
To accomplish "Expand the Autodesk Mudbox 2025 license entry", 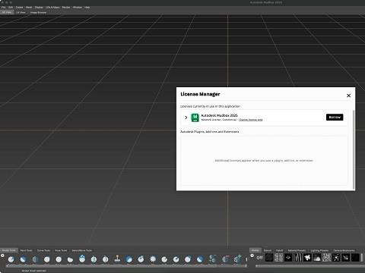I will click(x=186, y=118).
